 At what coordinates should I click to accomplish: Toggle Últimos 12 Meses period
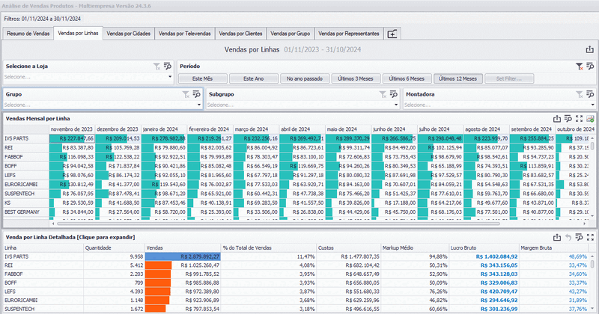[458, 78]
